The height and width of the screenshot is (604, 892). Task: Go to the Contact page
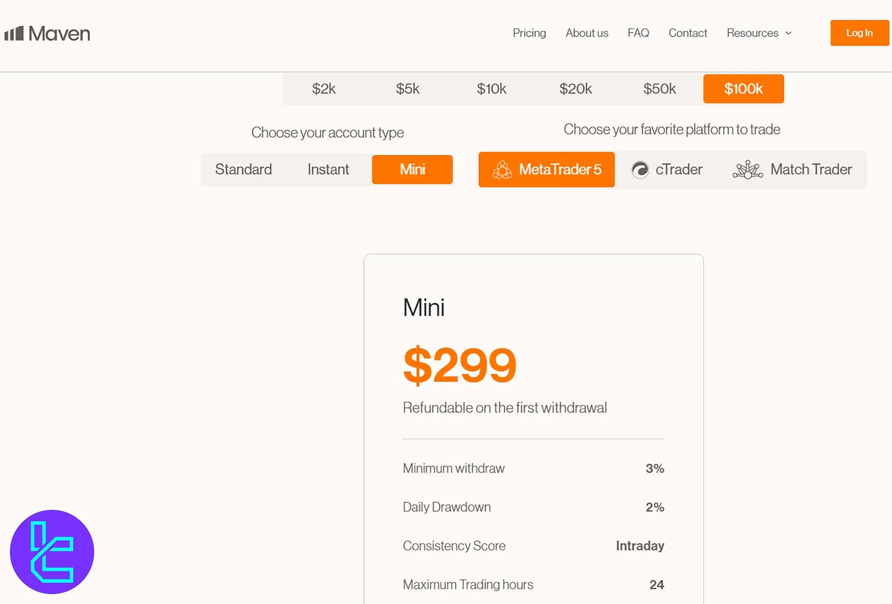[688, 33]
